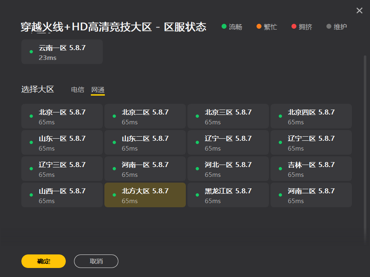Click the gray 维护 legend dot
The width and height of the screenshot is (370, 277).
329,26
